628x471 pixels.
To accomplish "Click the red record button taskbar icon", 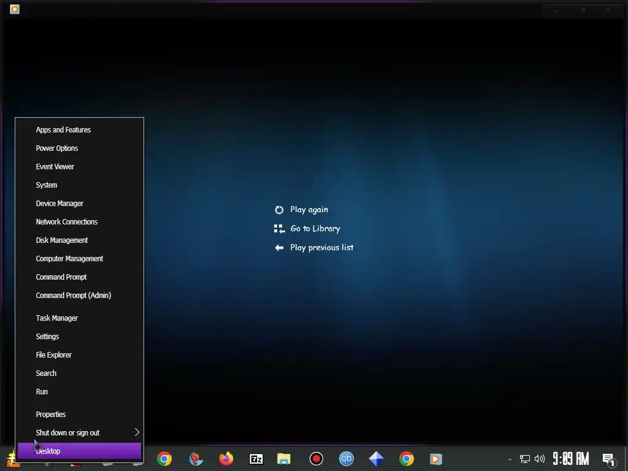I will (x=316, y=459).
